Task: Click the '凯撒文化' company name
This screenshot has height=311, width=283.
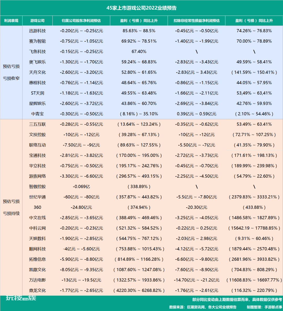Action: click(37, 270)
